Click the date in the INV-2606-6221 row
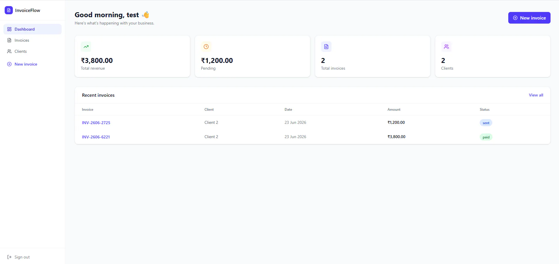 click(295, 137)
